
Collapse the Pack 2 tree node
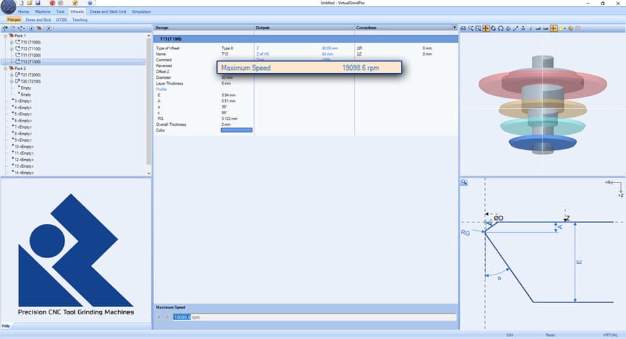(x=6, y=68)
